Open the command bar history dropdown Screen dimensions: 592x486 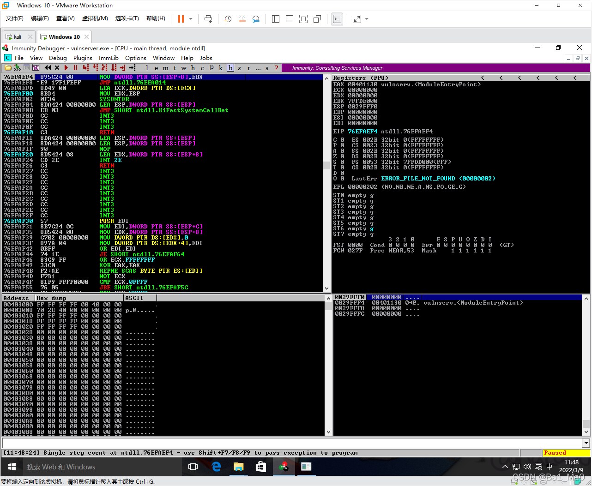click(586, 443)
